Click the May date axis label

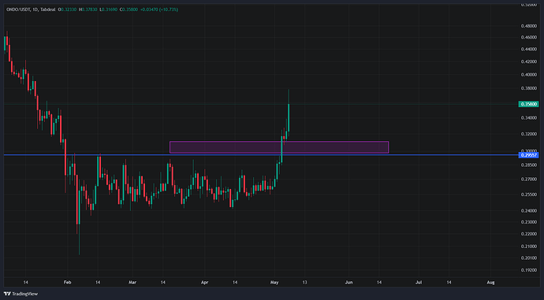(274, 283)
